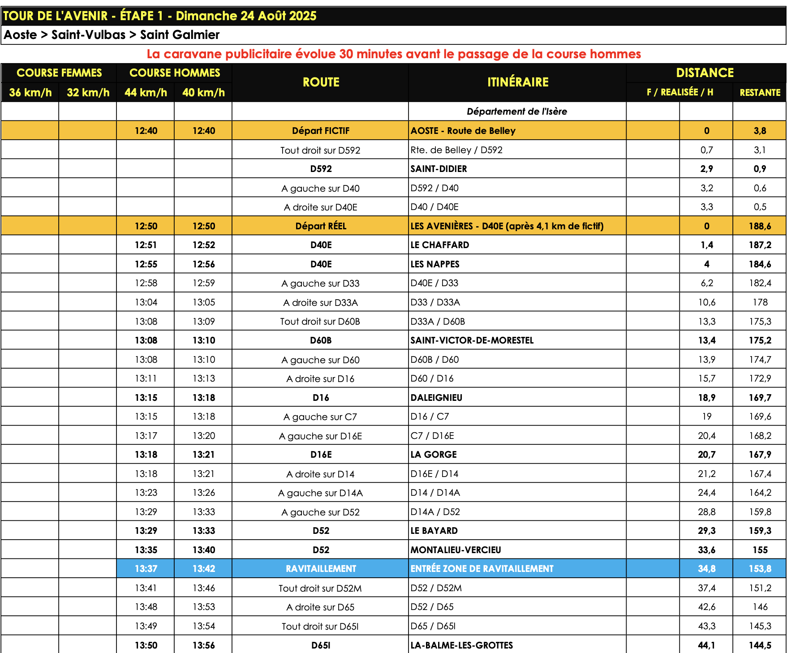Click remaining distance '188,6'

pyautogui.click(x=760, y=226)
